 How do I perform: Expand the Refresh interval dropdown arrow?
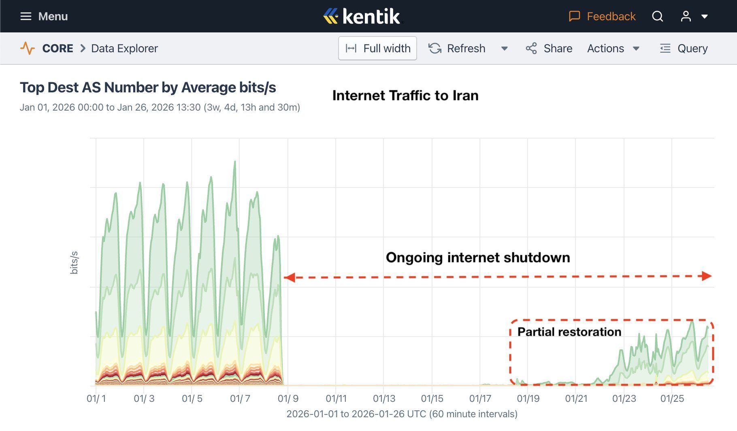[x=504, y=48]
